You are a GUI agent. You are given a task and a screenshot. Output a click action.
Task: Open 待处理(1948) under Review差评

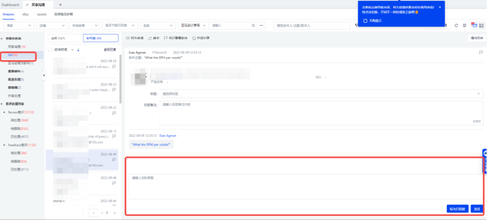click(19, 120)
